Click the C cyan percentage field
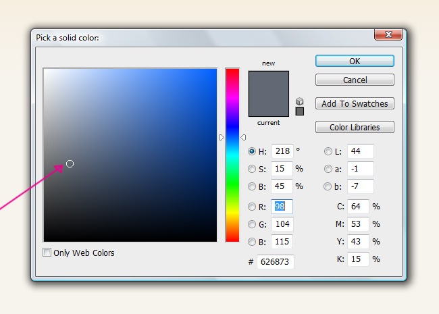 point(357,207)
